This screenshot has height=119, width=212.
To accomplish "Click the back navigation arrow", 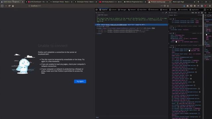I will click(2, 6).
